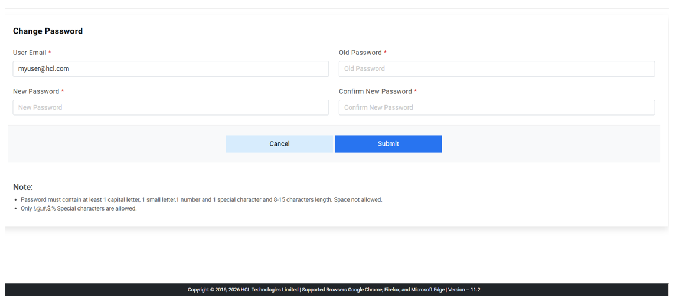
Task: Click the password length requirement note
Action: coord(201,200)
